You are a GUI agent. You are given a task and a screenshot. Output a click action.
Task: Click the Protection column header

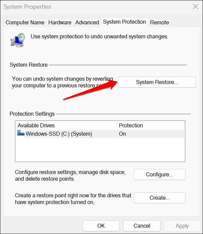(150, 125)
